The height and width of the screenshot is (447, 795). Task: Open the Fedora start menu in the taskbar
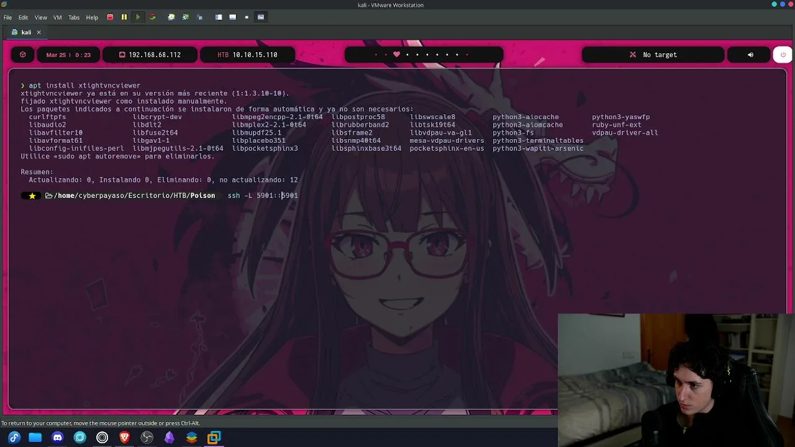coord(14,438)
